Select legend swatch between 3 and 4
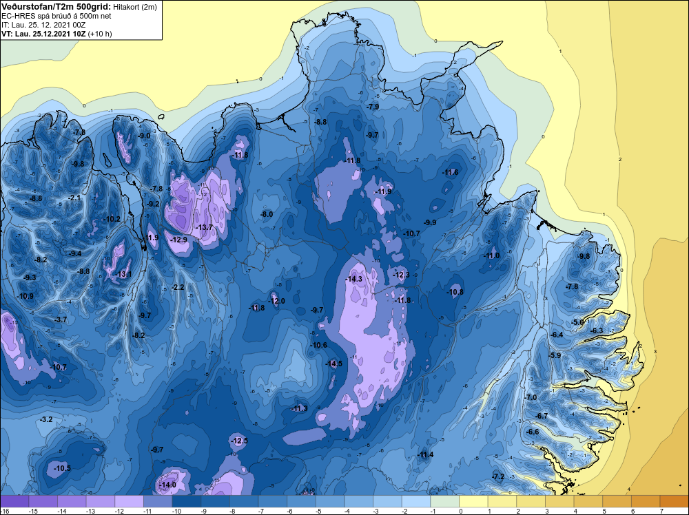The height and width of the screenshot is (515, 689). point(559,501)
